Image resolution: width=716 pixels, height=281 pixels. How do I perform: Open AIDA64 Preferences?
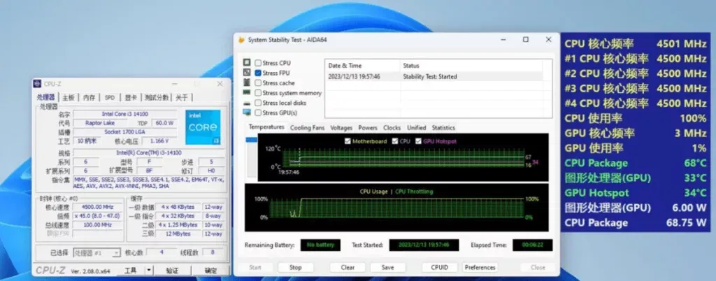click(480, 267)
